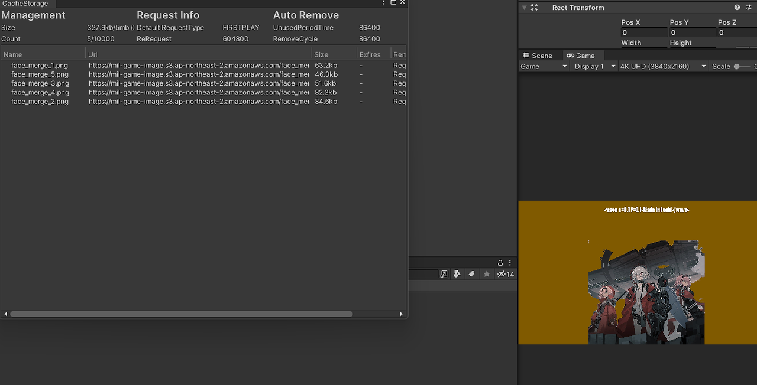Image resolution: width=757 pixels, height=385 pixels.
Task: Click the 51.6kb size cell
Action: (325, 83)
